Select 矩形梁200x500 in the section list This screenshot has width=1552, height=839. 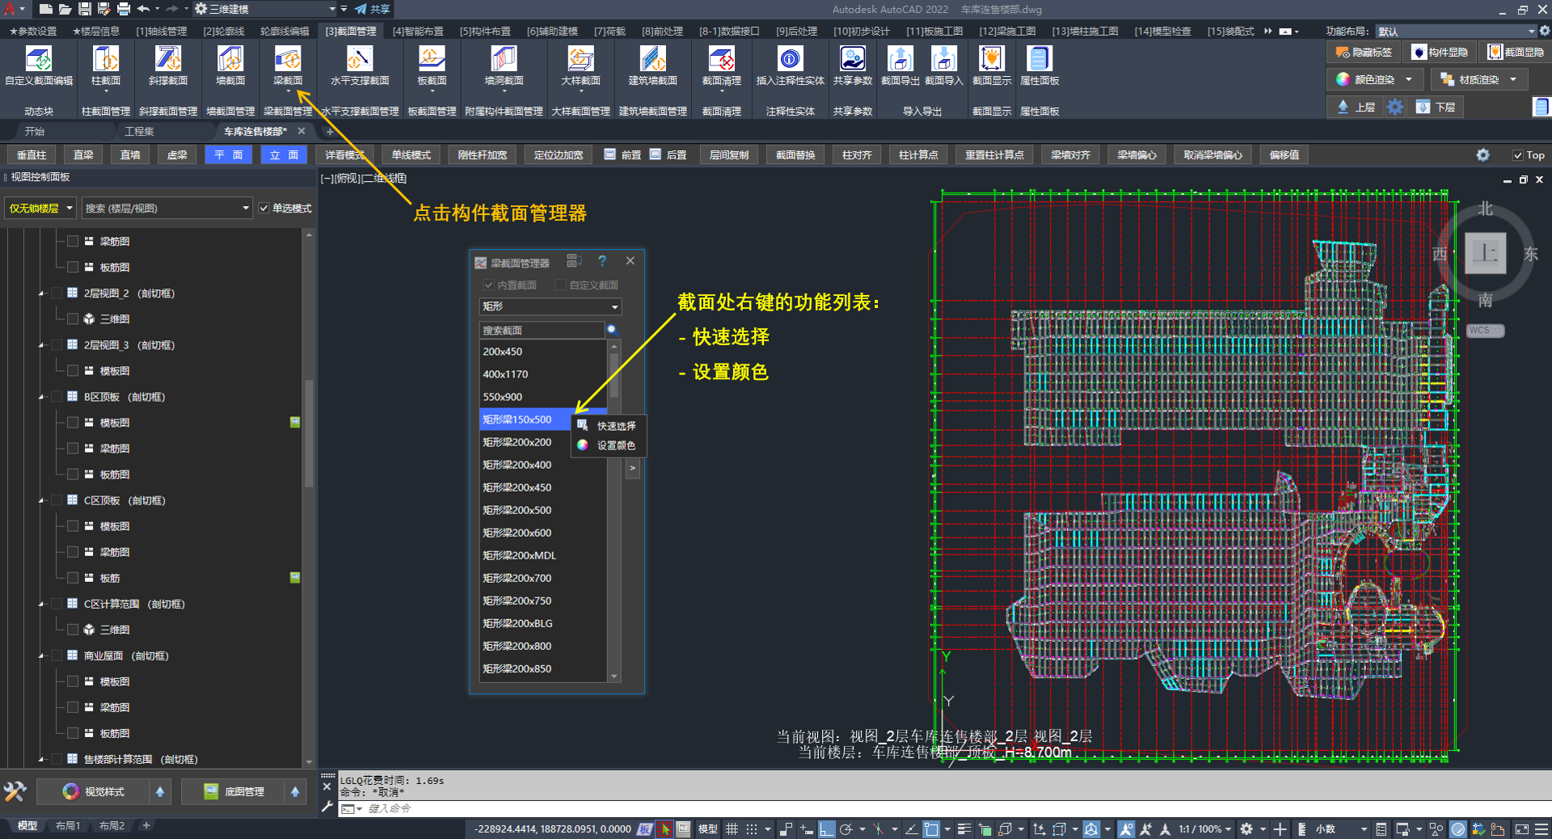pos(517,510)
